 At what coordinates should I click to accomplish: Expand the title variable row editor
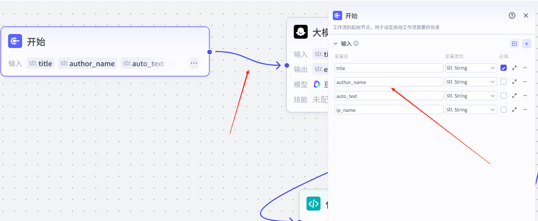point(514,68)
